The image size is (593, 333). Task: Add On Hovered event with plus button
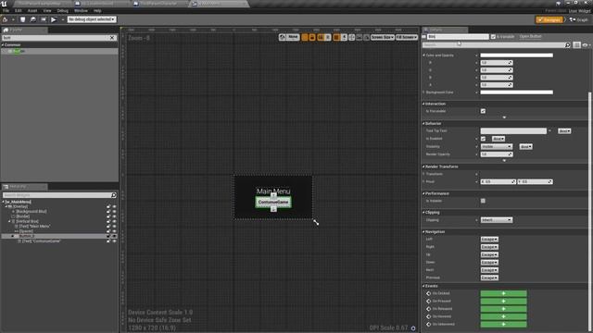click(x=503, y=316)
